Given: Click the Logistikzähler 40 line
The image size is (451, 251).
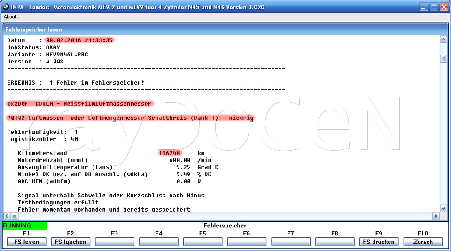Looking at the screenshot, I should click(42, 139).
